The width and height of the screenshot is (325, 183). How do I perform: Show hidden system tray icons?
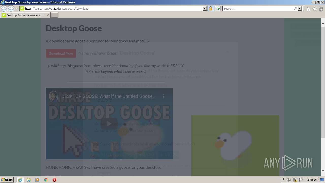tap(283, 180)
